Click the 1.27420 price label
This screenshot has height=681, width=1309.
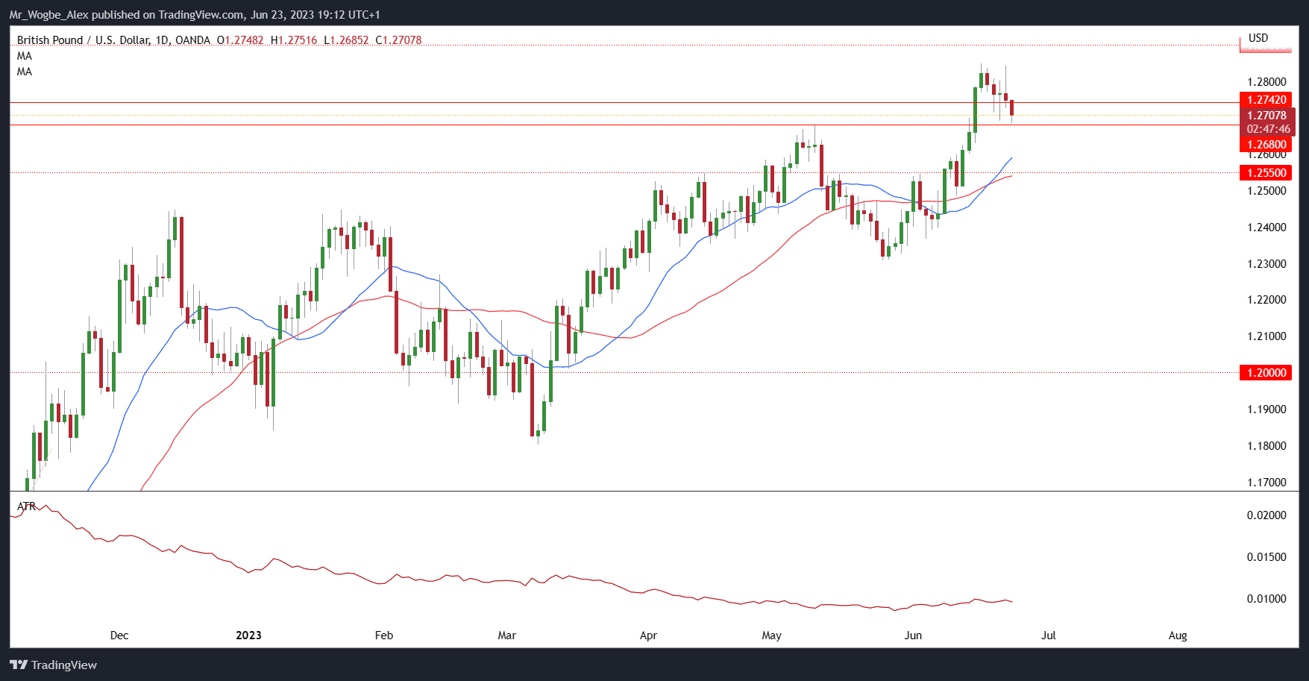[x=1266, y=100]
